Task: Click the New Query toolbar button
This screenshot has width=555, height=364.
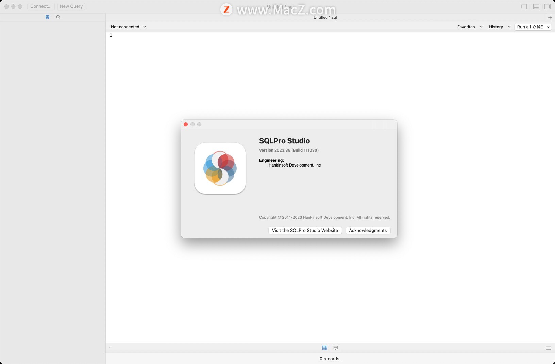Action: pyautogui.click(x=71, y=6)
